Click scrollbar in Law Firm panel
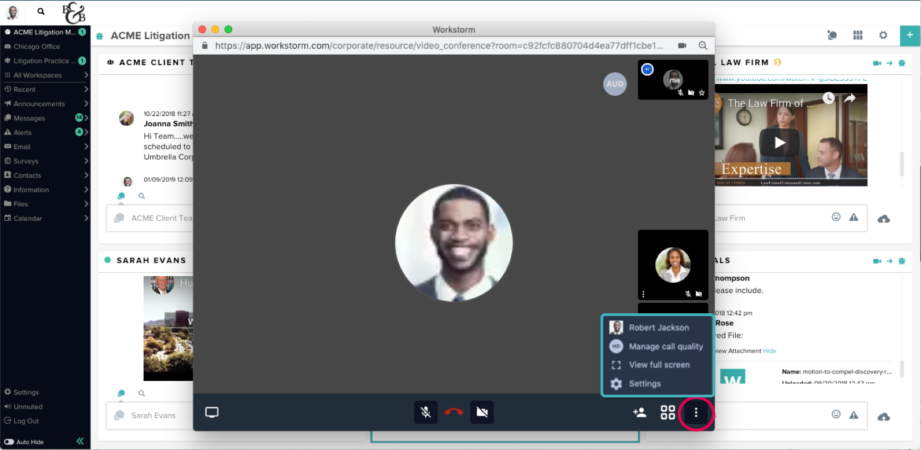 click(902, 164)
